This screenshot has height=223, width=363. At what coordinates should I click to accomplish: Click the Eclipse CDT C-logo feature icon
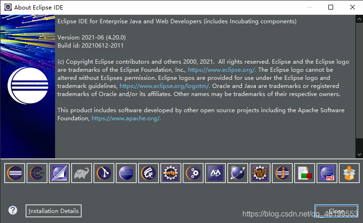click(37, 173)
